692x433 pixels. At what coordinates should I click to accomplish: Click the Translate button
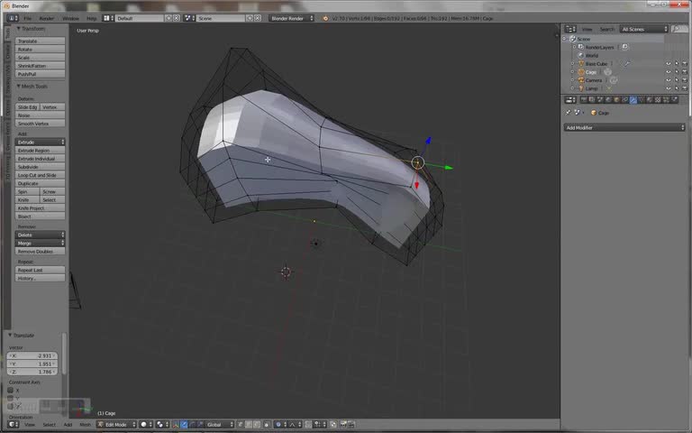coord(41,41)
